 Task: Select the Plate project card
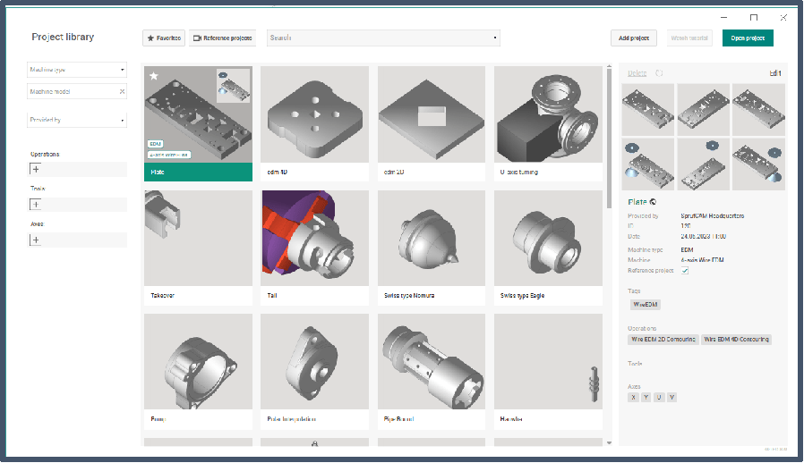(198, 123)
